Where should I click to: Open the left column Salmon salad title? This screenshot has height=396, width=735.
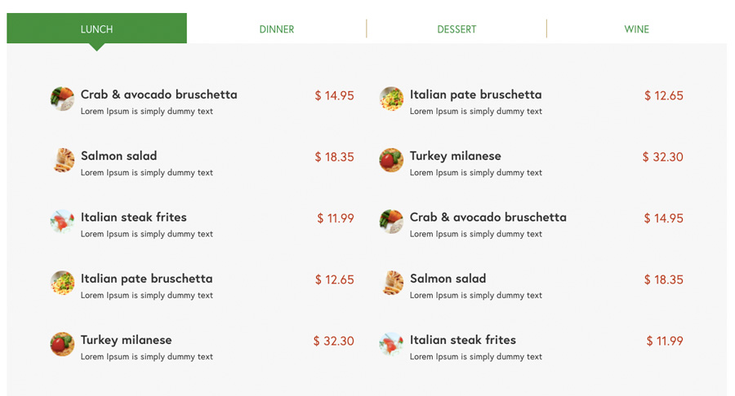[119, 156]
